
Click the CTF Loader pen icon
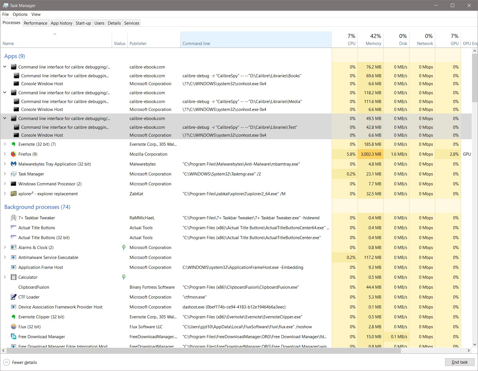[13, 297]
